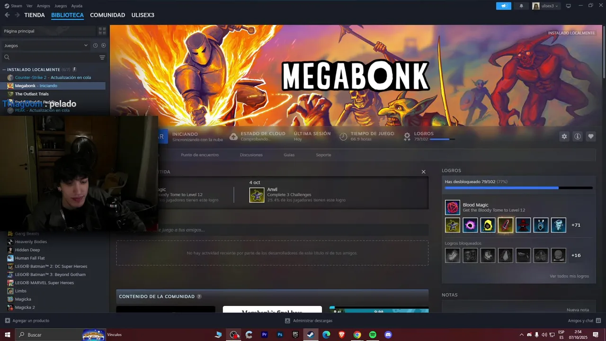Image resolution: width=606 pixels, height=341 pixels.
Task: Open the Amigos menu
Action: pos(44,6)
